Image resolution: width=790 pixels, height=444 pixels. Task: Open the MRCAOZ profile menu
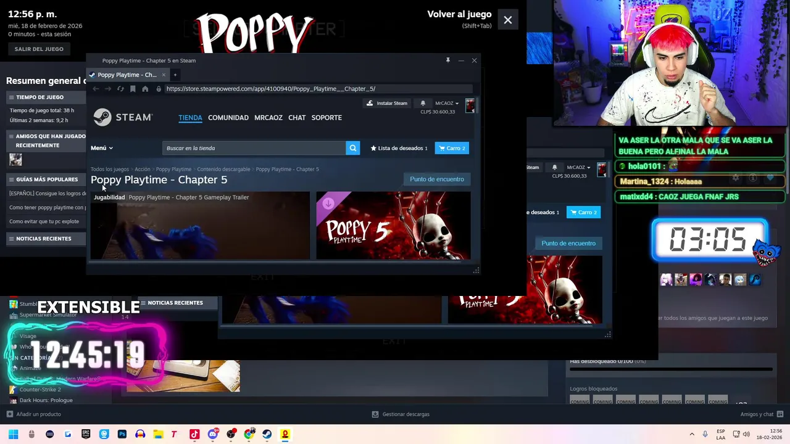(x=268, y=118)
